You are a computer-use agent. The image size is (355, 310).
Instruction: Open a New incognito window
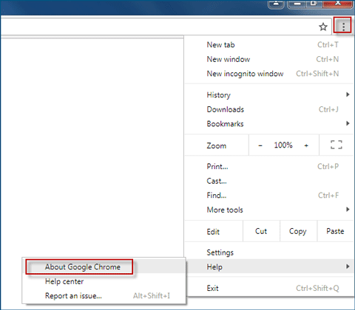(x=269, y=74)
